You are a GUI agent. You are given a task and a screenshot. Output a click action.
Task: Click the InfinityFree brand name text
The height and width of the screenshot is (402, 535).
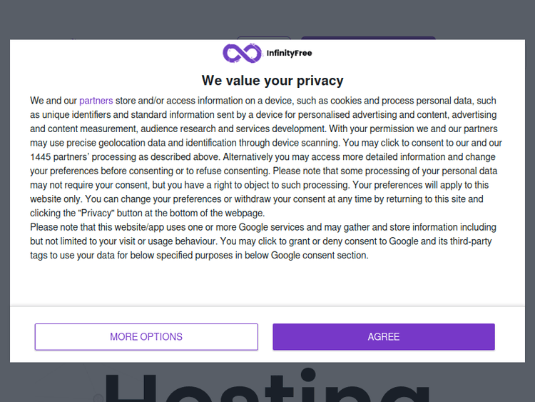coord(289,54)
